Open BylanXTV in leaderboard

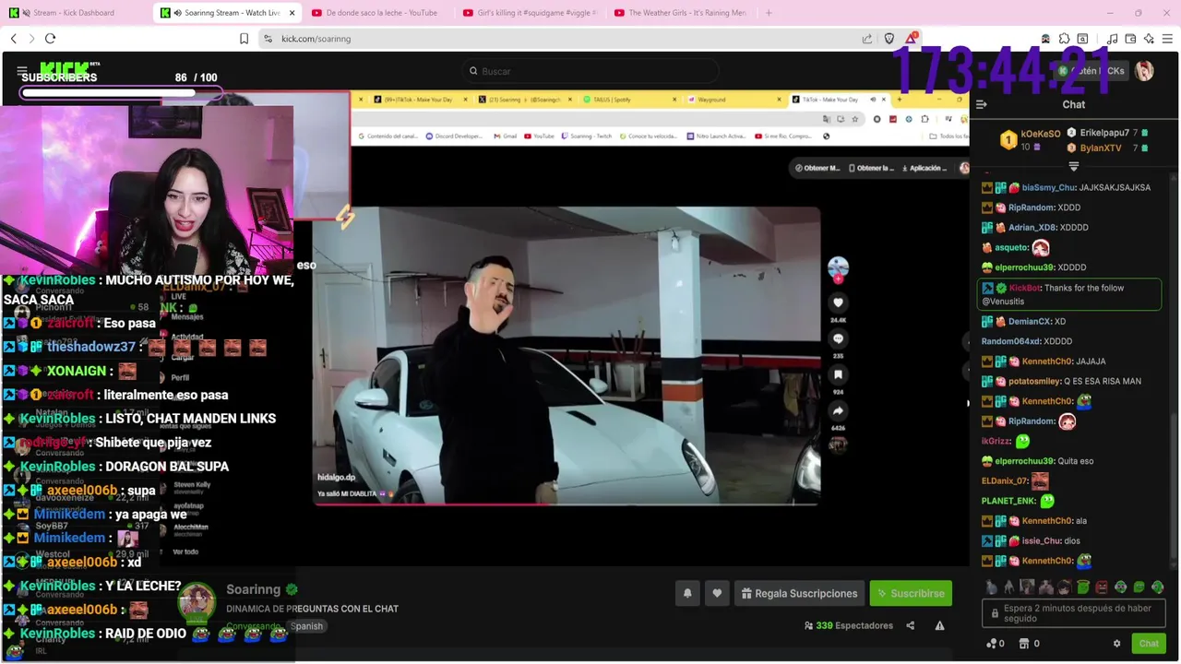pyautogui.click(x=1101, y=148)
